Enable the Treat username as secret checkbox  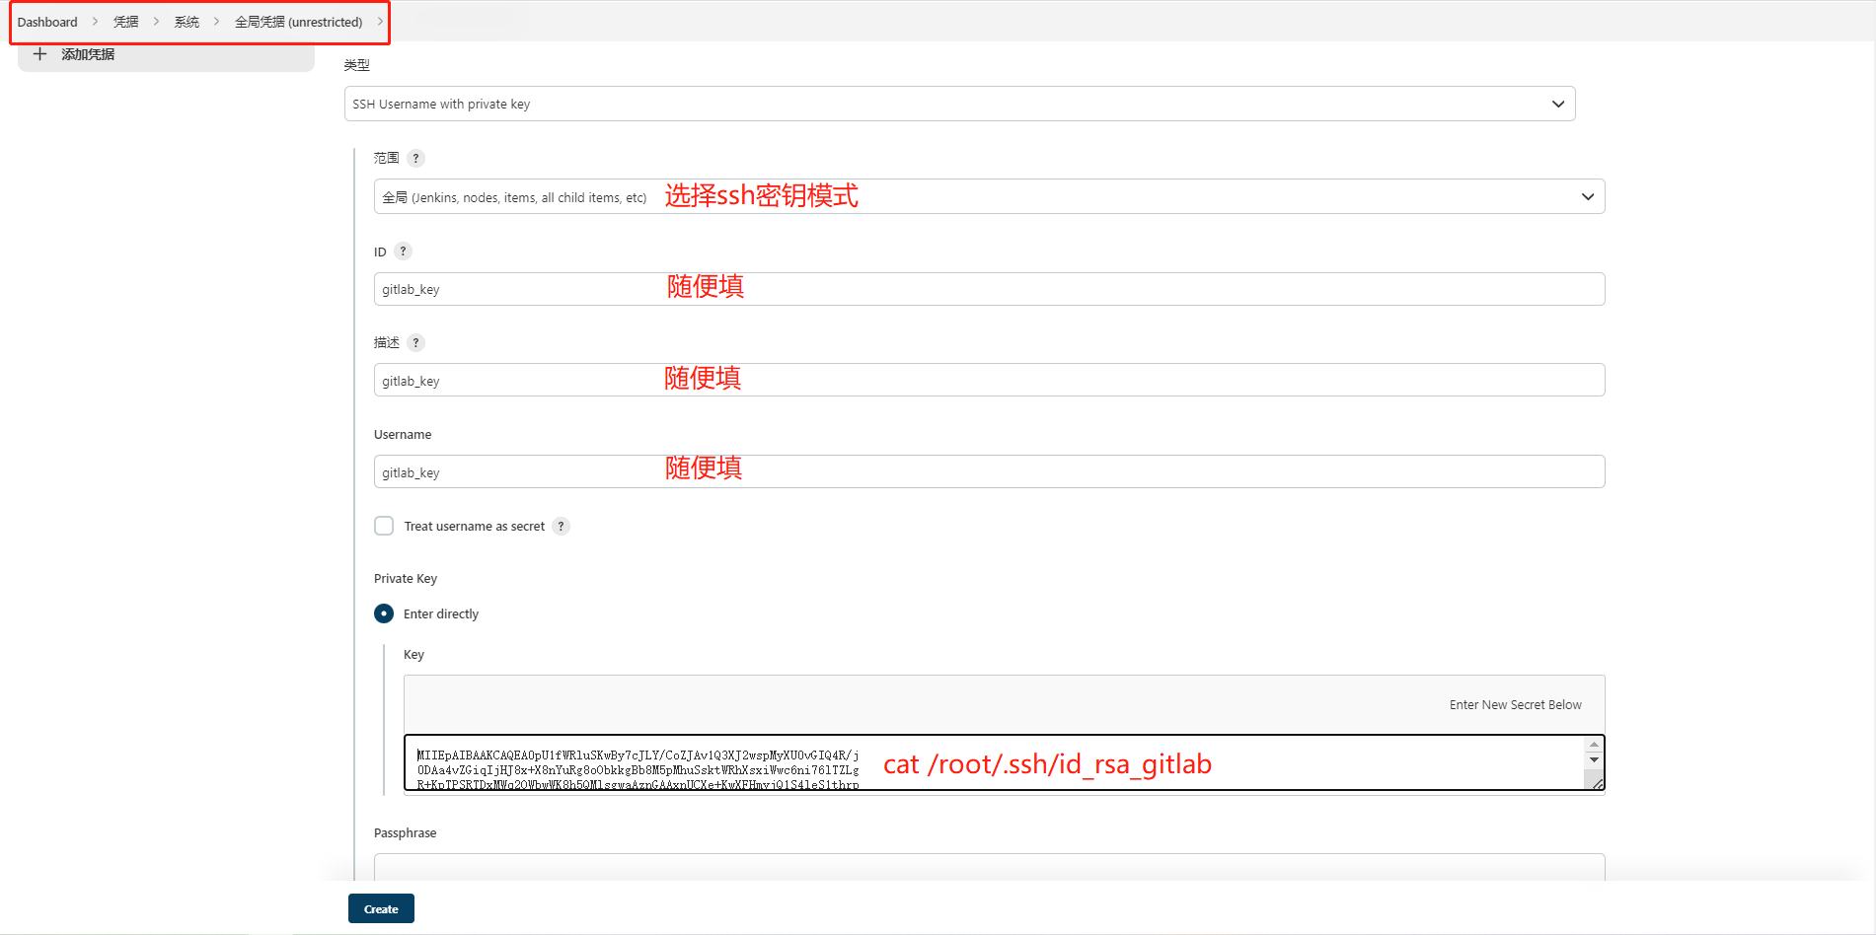point(384,526)
